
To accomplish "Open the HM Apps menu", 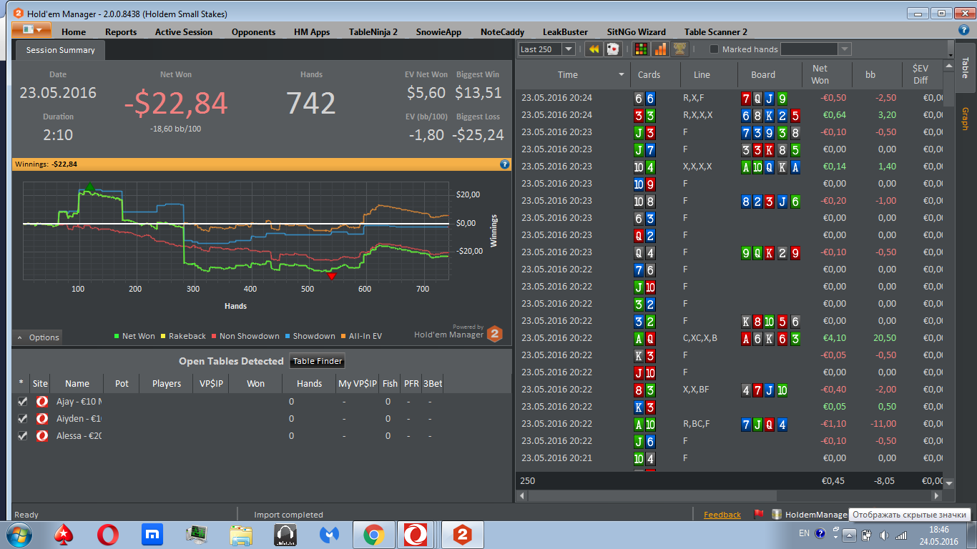I will click(312, 31).
